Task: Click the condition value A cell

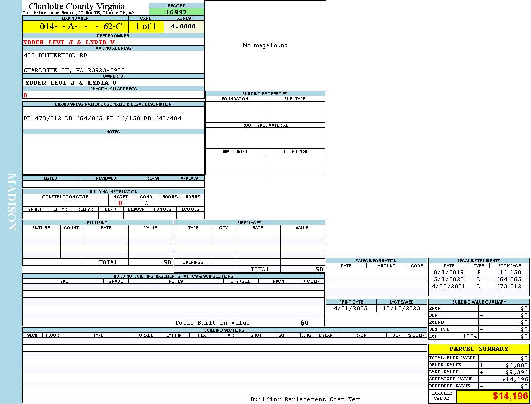Action: (146, 203)
